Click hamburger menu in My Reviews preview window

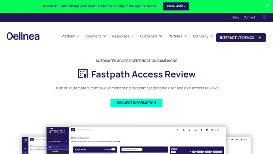pyautogui.click(x=73, y=130)
